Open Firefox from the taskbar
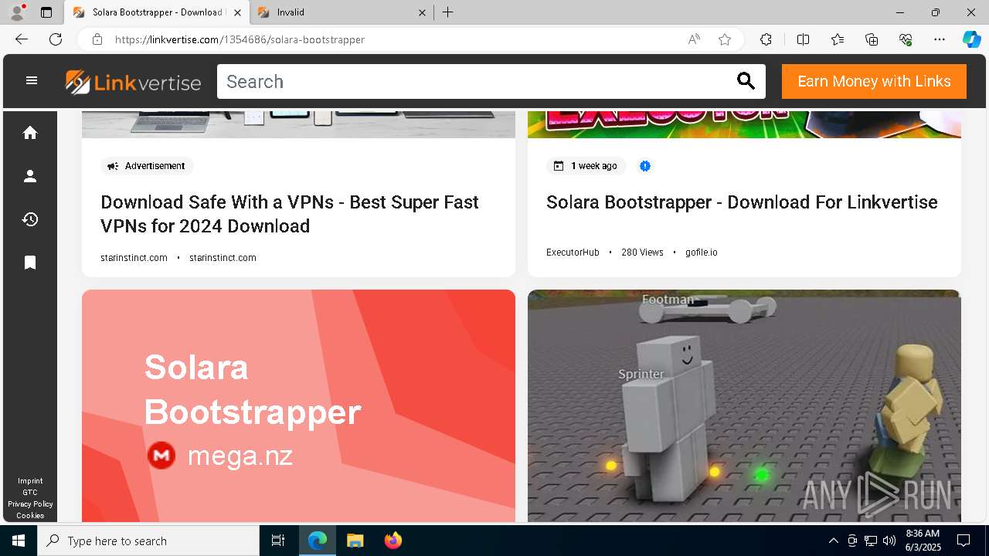 393,541
